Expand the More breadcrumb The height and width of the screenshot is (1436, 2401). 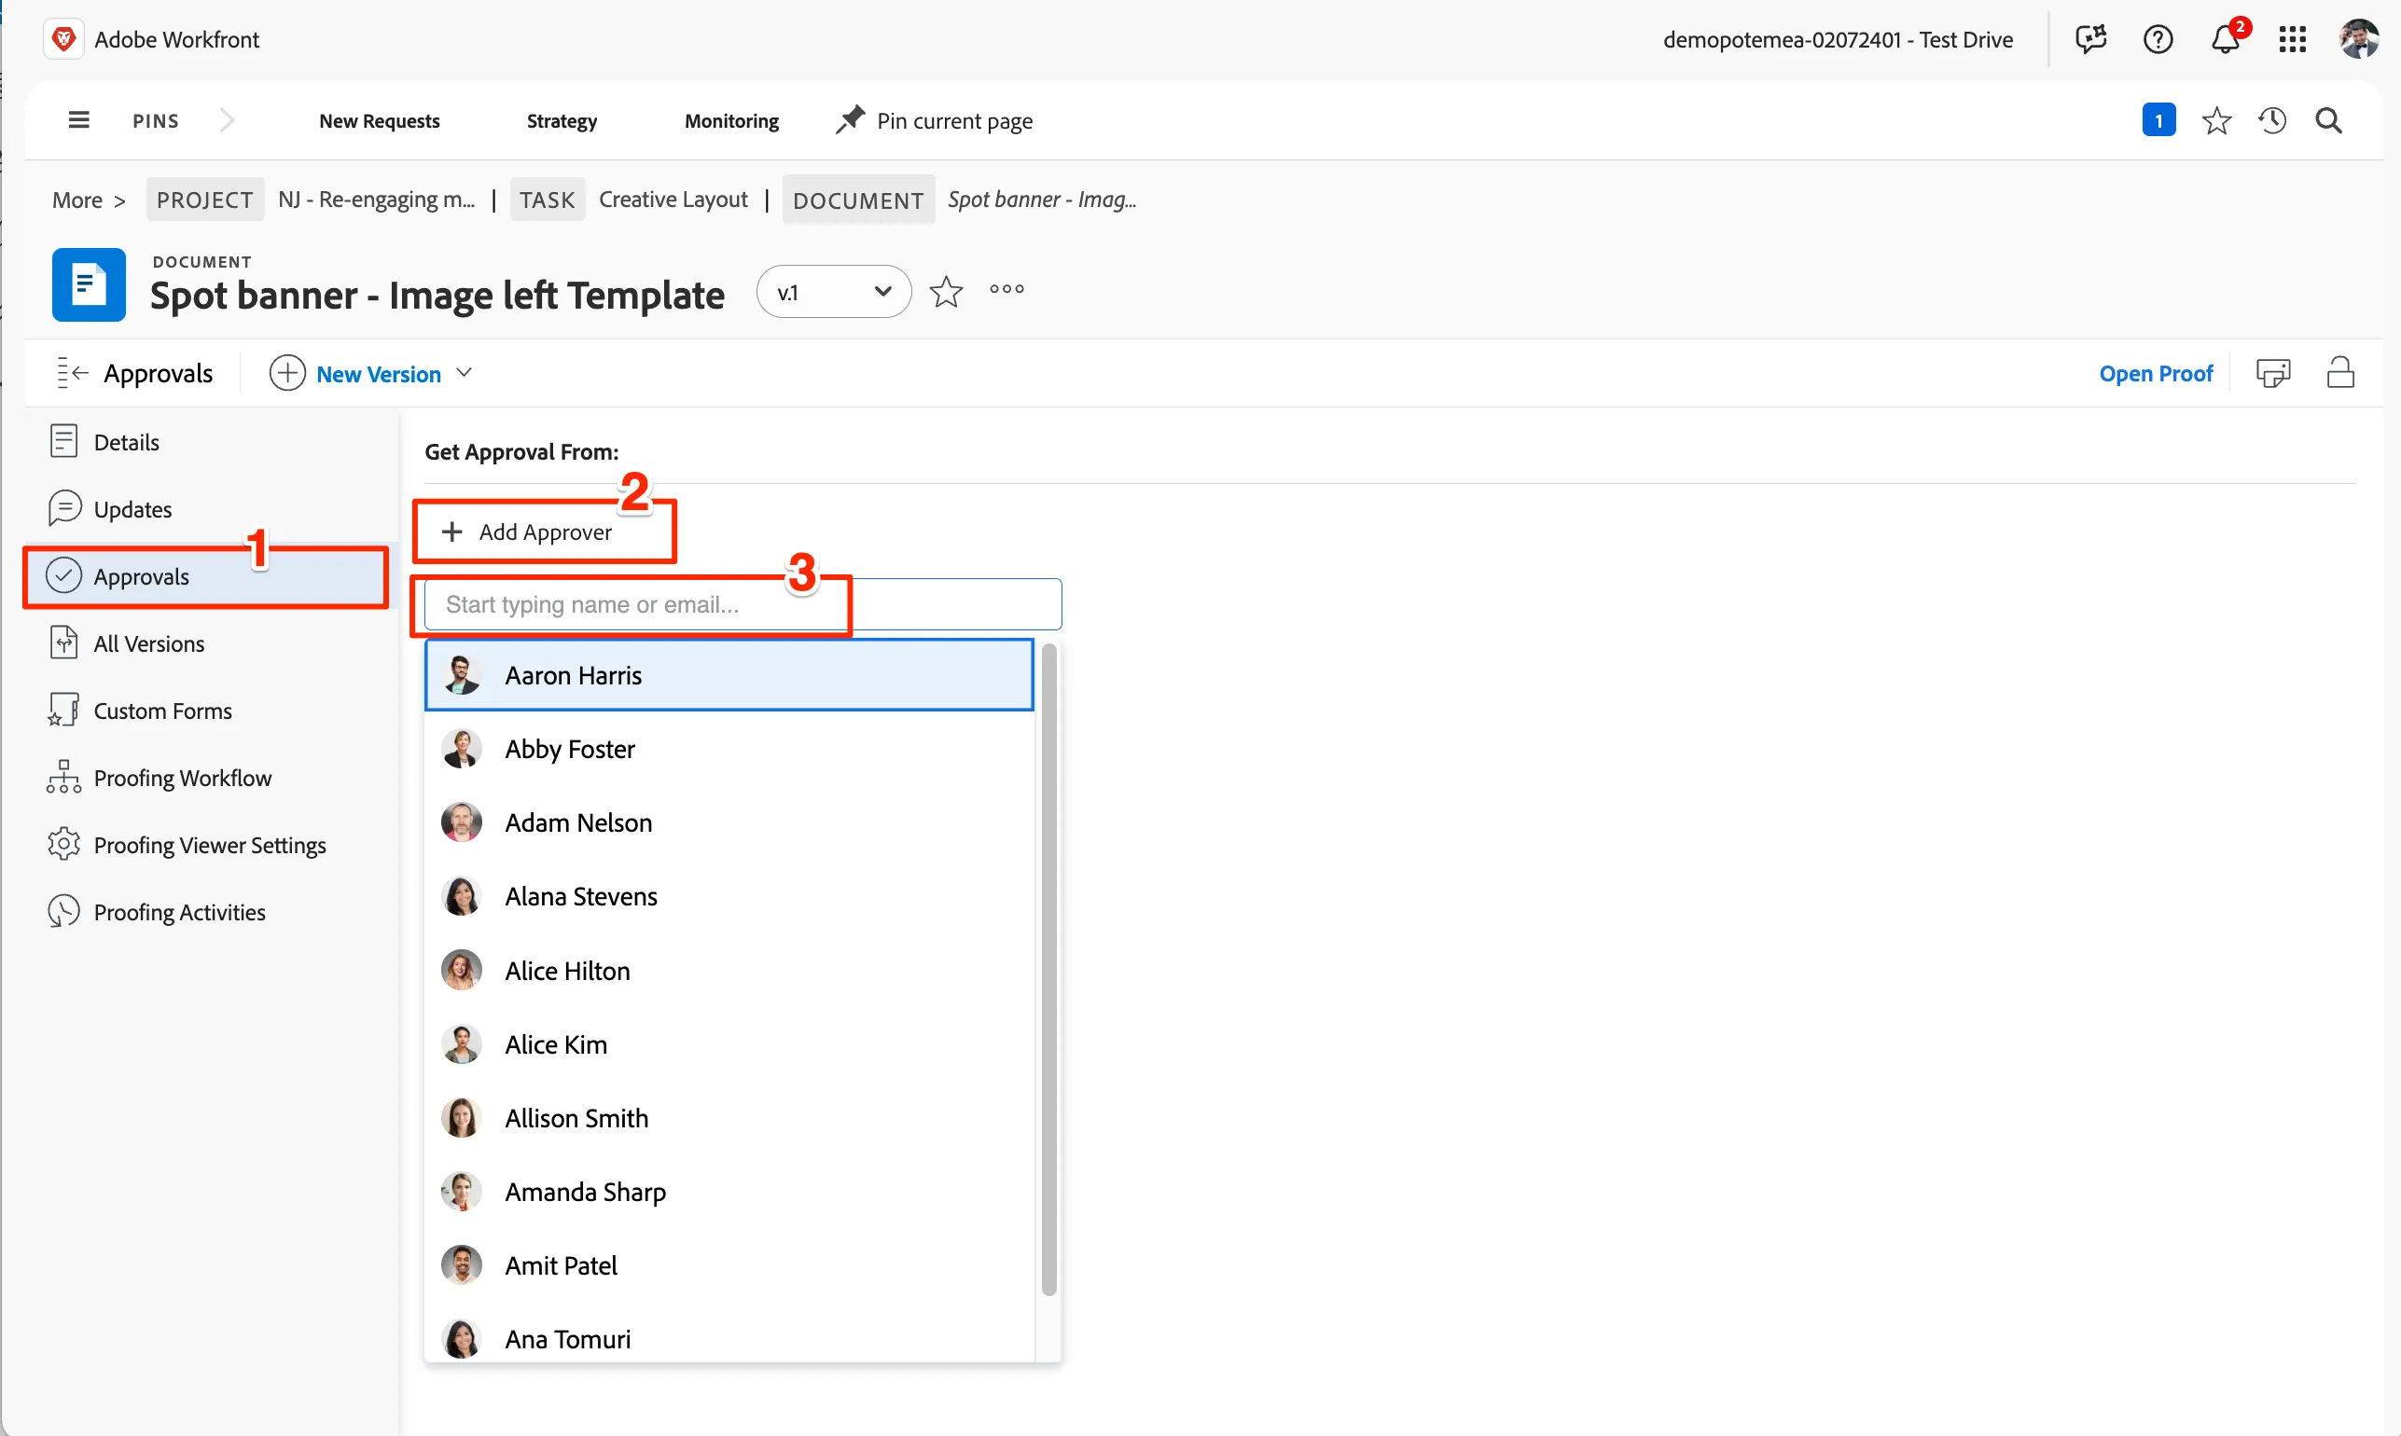pyautogui.click(x=89, y=200)
